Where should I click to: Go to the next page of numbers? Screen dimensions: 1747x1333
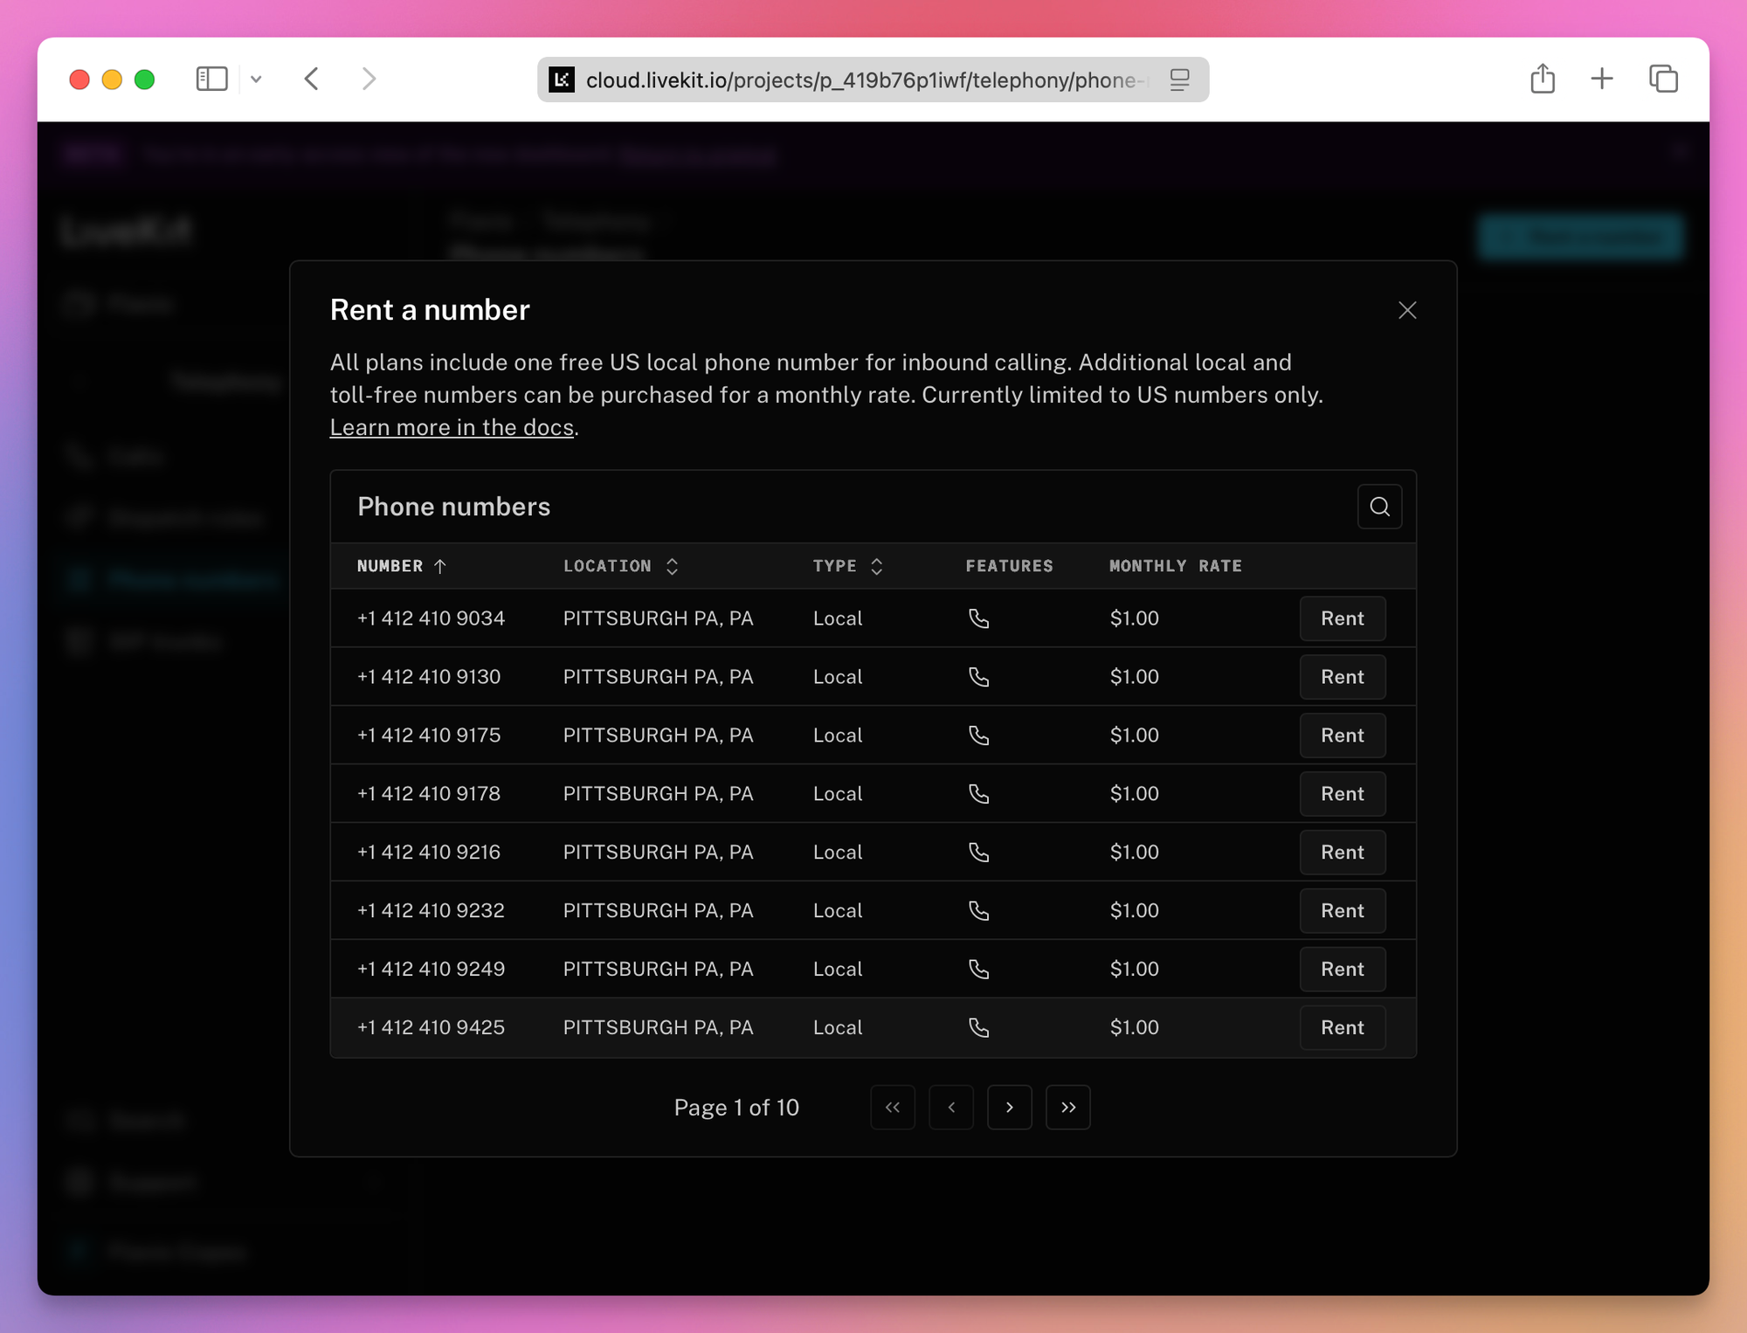[1010, 1108]
